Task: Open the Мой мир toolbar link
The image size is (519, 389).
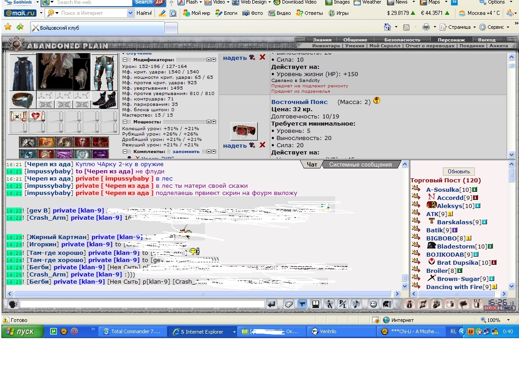Action: 196,13
